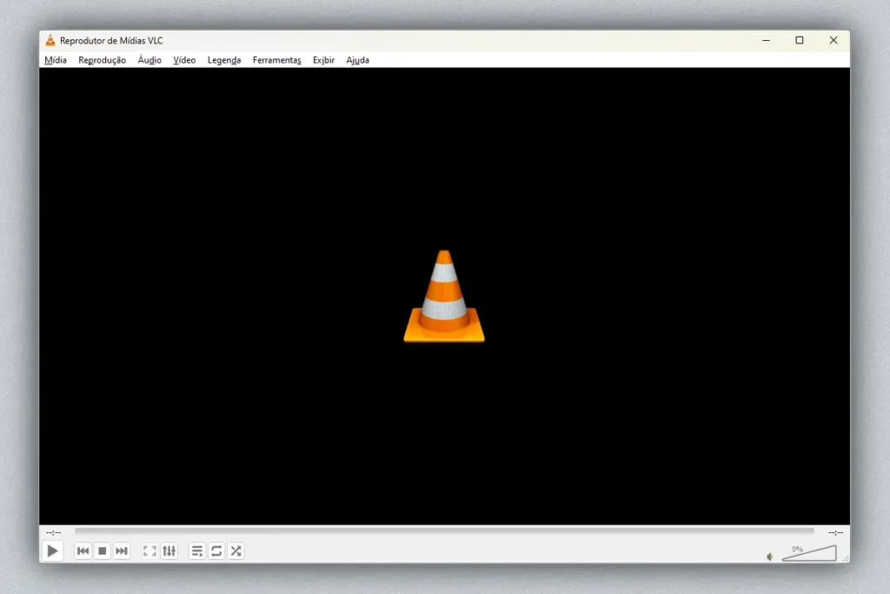
Task: Open extended settings equalizer icon
Action: 169,551
